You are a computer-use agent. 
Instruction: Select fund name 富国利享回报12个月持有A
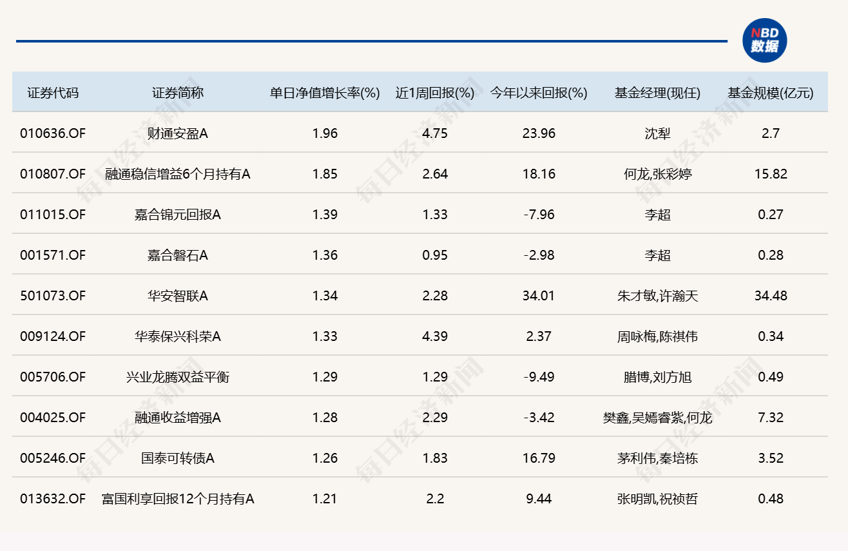point(178,499)
